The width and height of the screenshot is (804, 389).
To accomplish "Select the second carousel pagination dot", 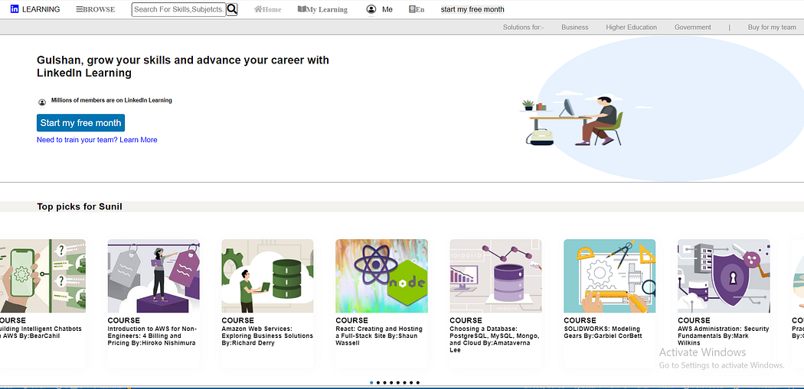I will click(x=378, y=382).
